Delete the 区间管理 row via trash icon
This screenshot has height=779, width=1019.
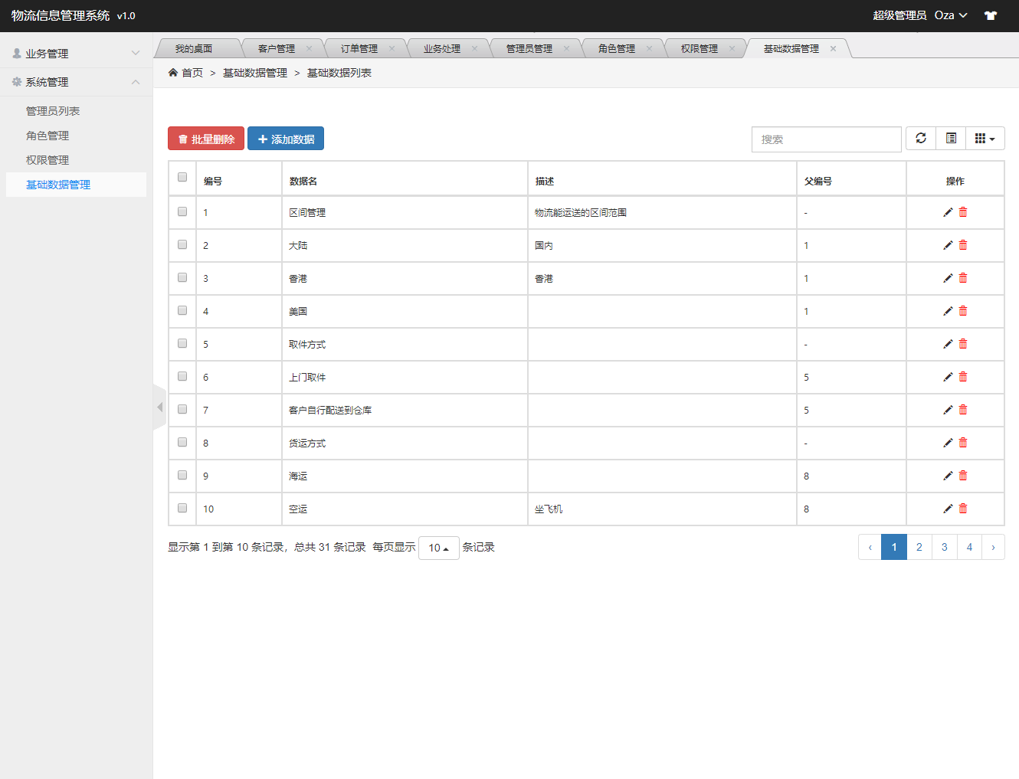(x=963, y=212)
